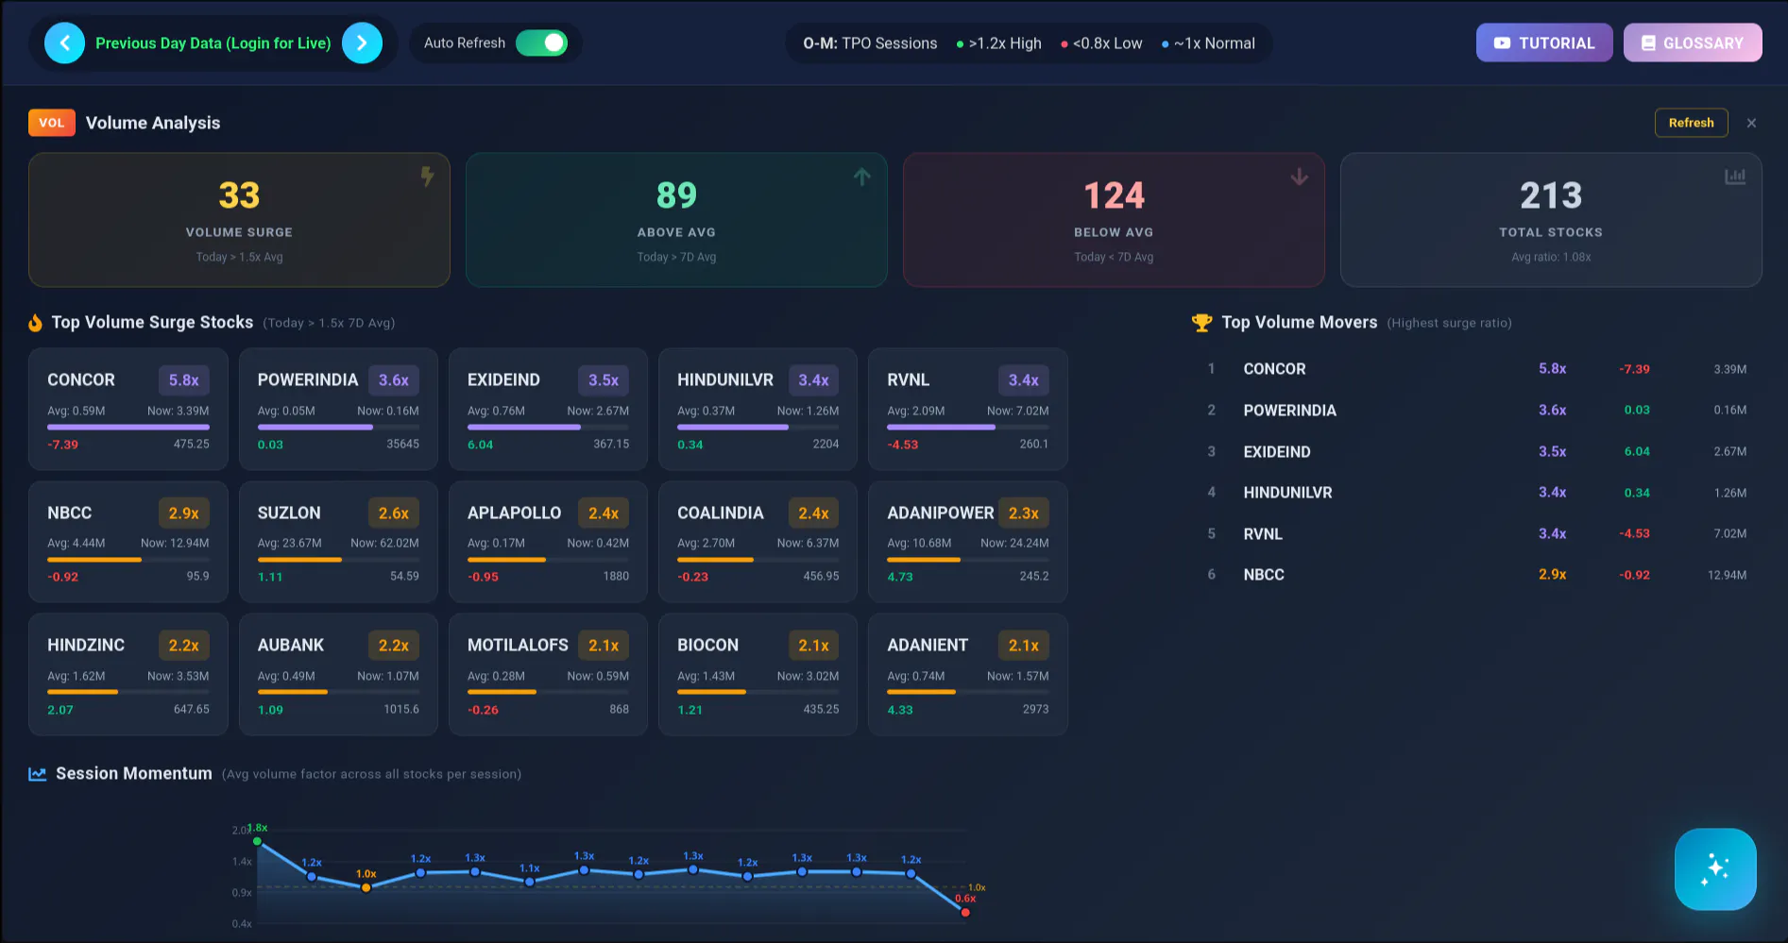Select the SUZLON stock name
This screenshot has height=943, width=1788.
tap(289, 514)
